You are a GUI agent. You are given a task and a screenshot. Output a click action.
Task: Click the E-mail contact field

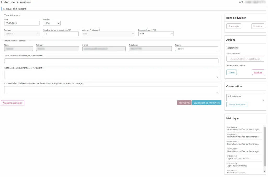tap(104, 49)
